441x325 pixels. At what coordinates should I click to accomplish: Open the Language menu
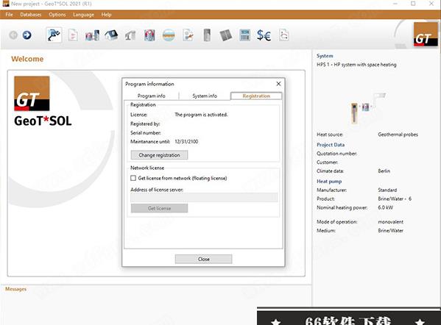pyautogui.click(x=83, y=15)
